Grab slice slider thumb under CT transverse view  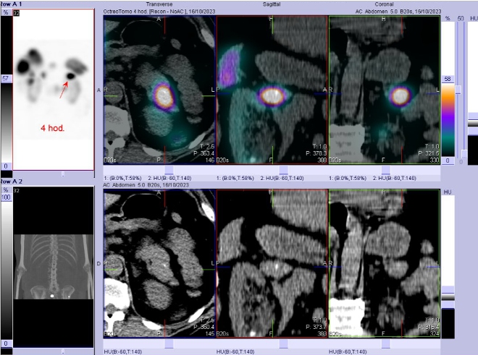169,343
